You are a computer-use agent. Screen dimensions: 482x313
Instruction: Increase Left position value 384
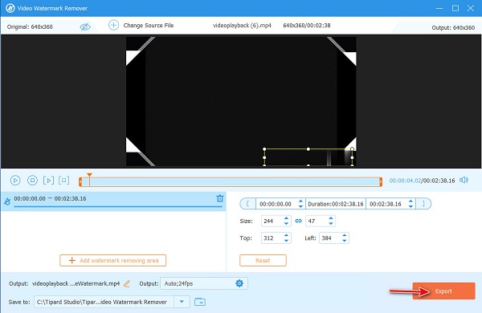(345, 235)
